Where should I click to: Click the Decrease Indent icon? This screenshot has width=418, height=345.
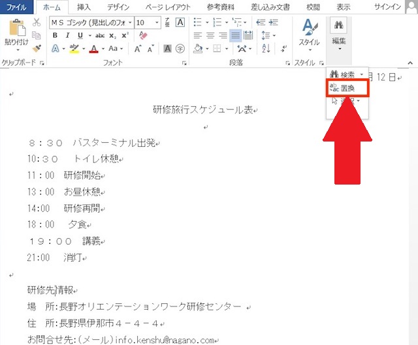[261, 22]
